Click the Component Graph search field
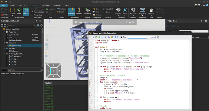This screenshot has width=209, height=111. point(22,25)
